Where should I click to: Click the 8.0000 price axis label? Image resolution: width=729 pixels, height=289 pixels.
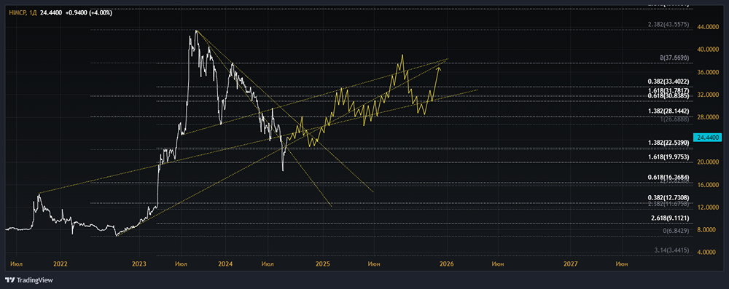tap(709, 230)
